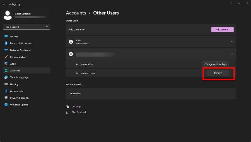Click the Gaming controller icon

click(6, 84)
